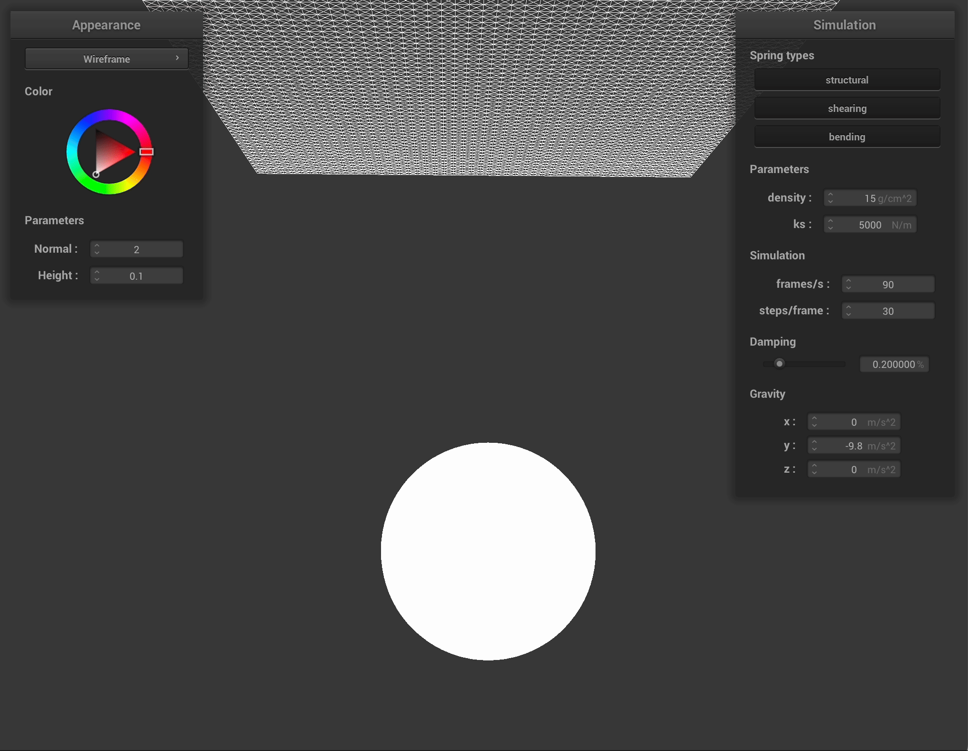Click the Height field stepper arrows
Image resolution: width=968 pixels, height=751 pixels.
(97, 275)
